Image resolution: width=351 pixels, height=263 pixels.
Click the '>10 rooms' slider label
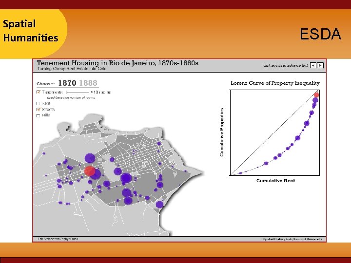[101, 92]
